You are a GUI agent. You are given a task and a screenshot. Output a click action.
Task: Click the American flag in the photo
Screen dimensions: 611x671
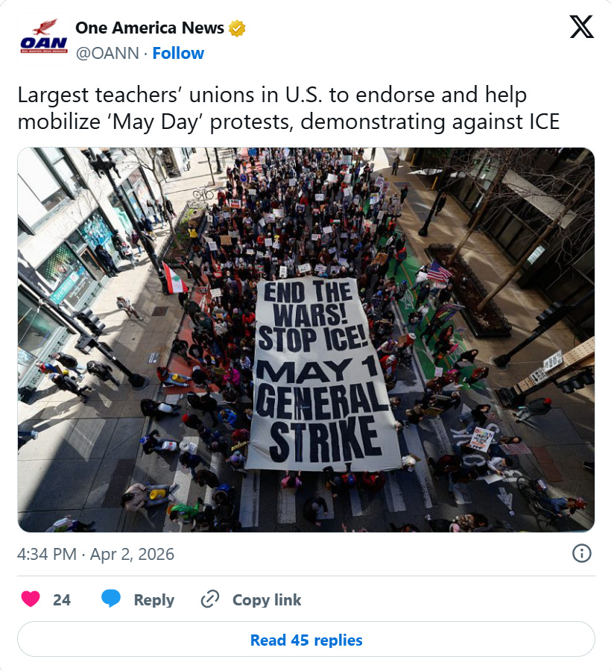coord(438,271)
